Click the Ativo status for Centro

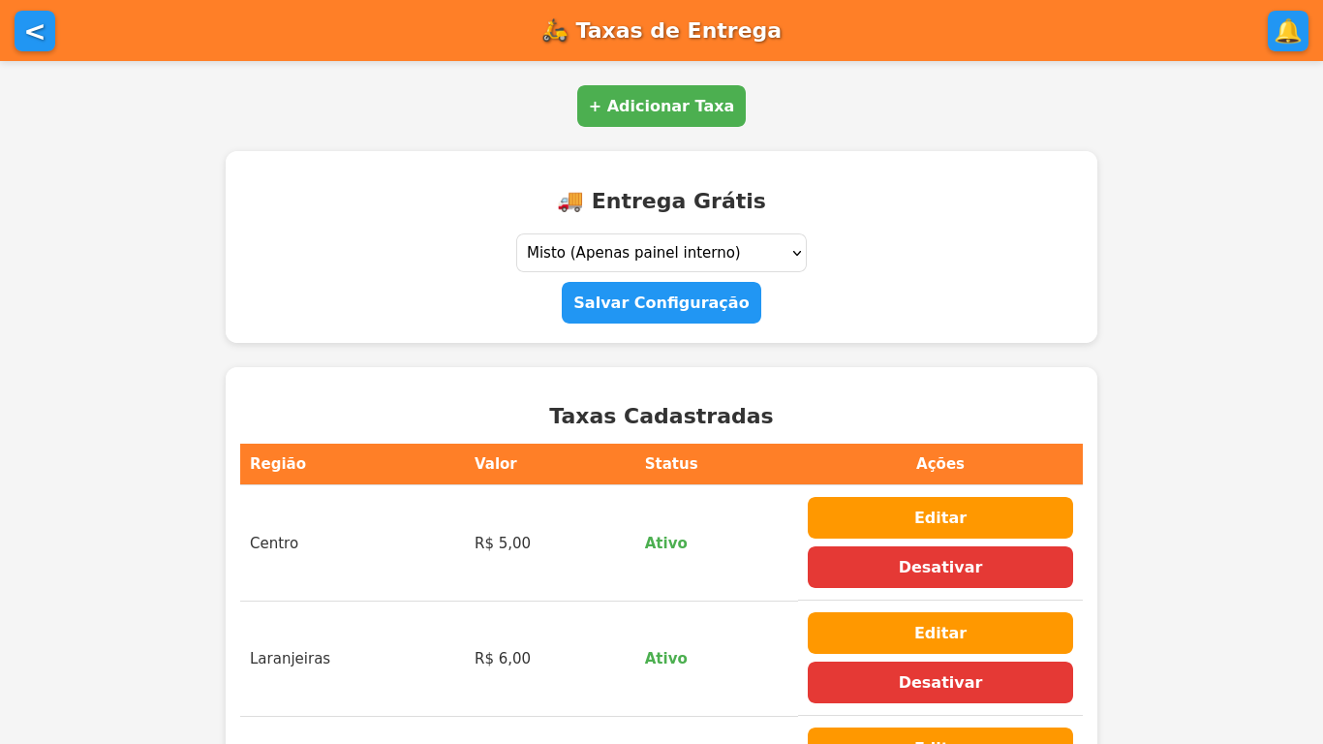tap(665, 542)
